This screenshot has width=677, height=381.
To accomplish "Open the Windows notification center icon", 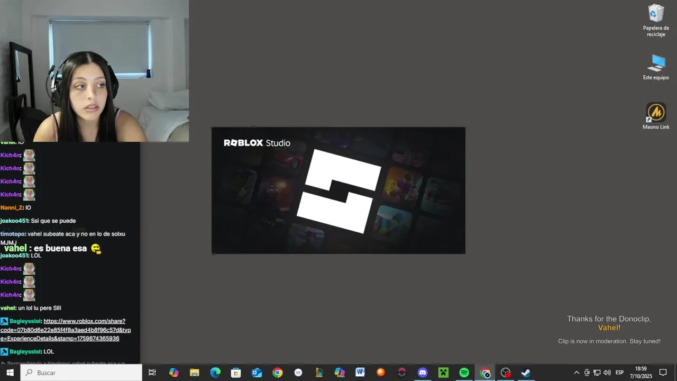I will 663,373.
